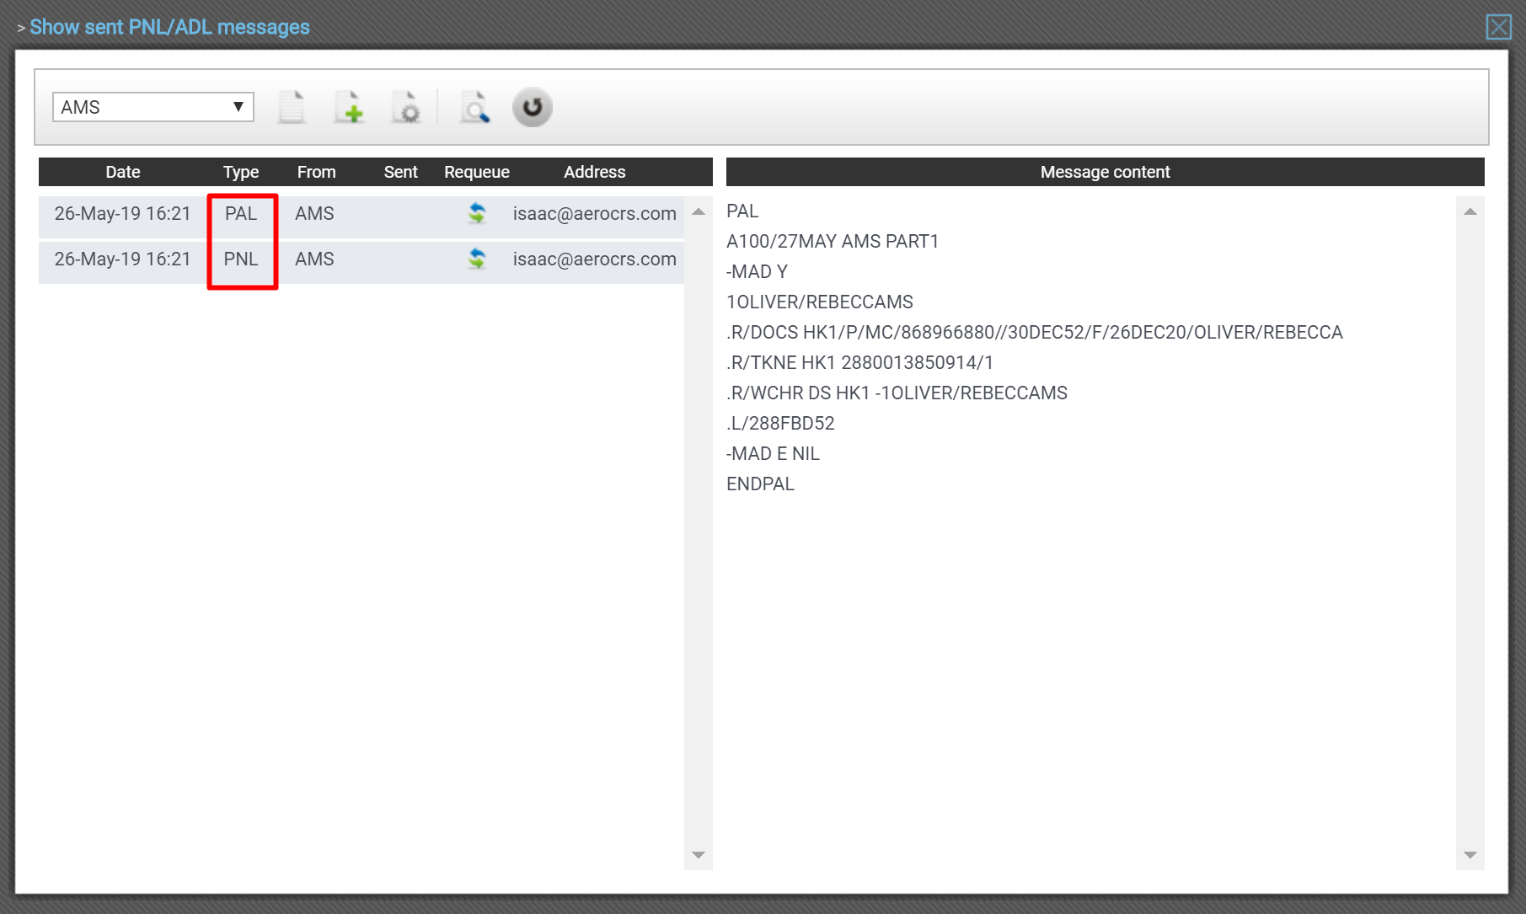The image size is (1526, 914).
Task: Click the '.R/DOCS HK1' line
Action: (1035, 333)
